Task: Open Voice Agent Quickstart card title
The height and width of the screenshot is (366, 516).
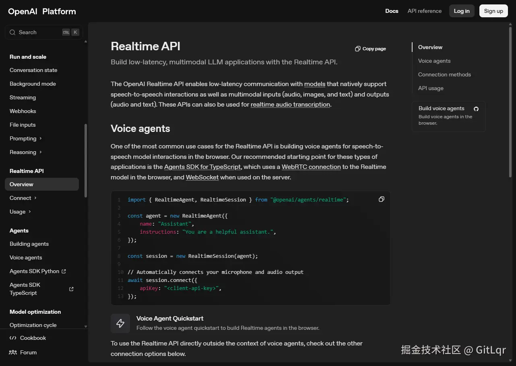Action: coord(170,318)
